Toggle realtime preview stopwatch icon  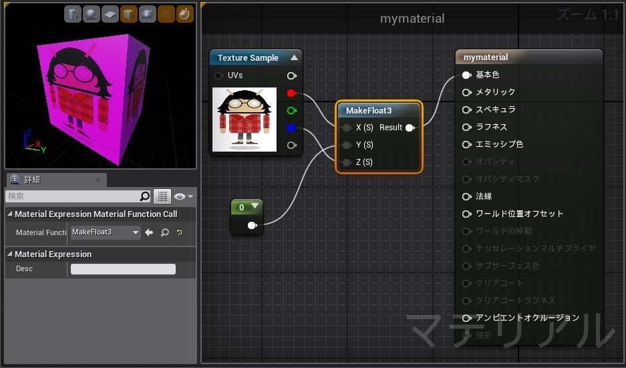185,14
